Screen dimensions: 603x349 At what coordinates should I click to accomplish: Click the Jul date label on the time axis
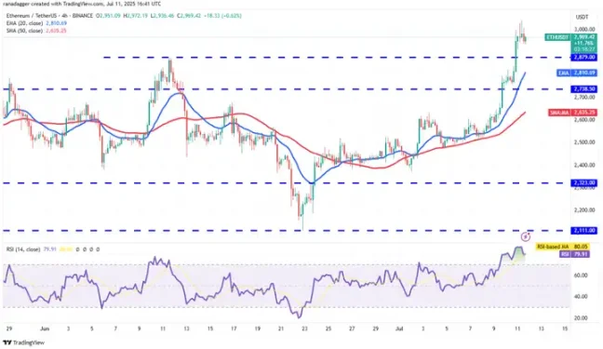[x=399, y=329]
